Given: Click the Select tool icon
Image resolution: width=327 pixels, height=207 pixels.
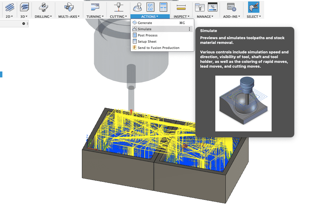Looking at the screenshot, I should (x=254, y=7).
